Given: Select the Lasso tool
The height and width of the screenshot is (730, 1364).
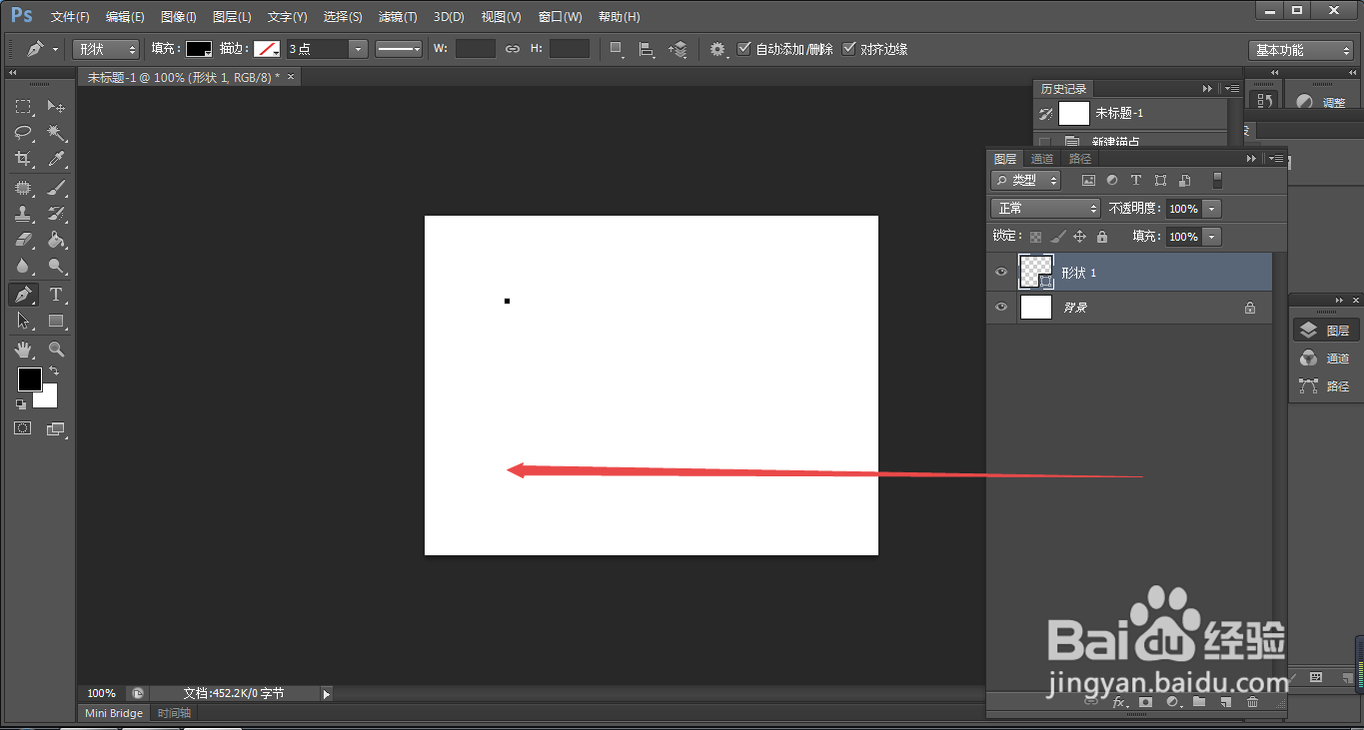Looking at the screenshot, I should pos(23,133).
